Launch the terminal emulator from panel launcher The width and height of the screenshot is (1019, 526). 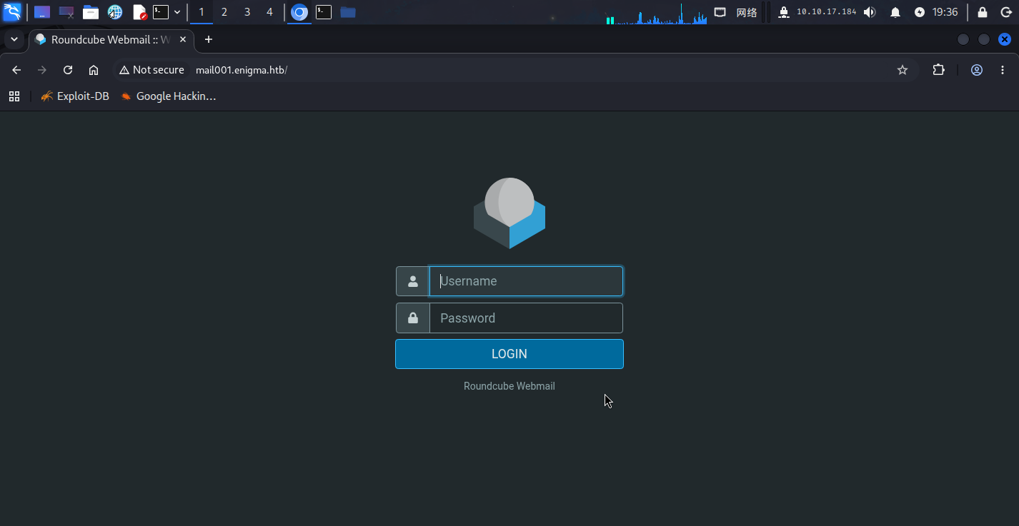tap(161, 12)
